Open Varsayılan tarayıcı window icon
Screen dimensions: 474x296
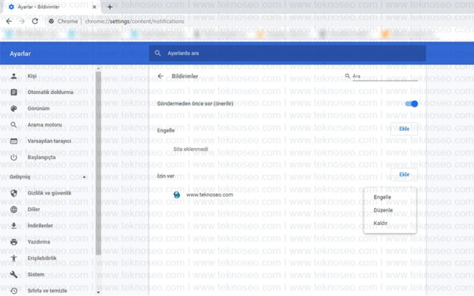tap(14, 141)
